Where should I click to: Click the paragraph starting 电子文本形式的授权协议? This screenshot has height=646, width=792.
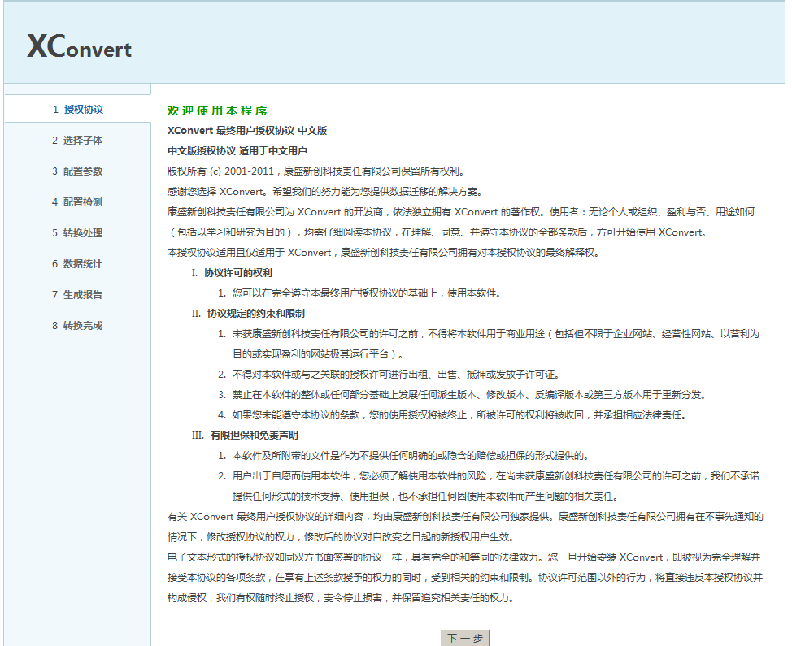[465, 578]
